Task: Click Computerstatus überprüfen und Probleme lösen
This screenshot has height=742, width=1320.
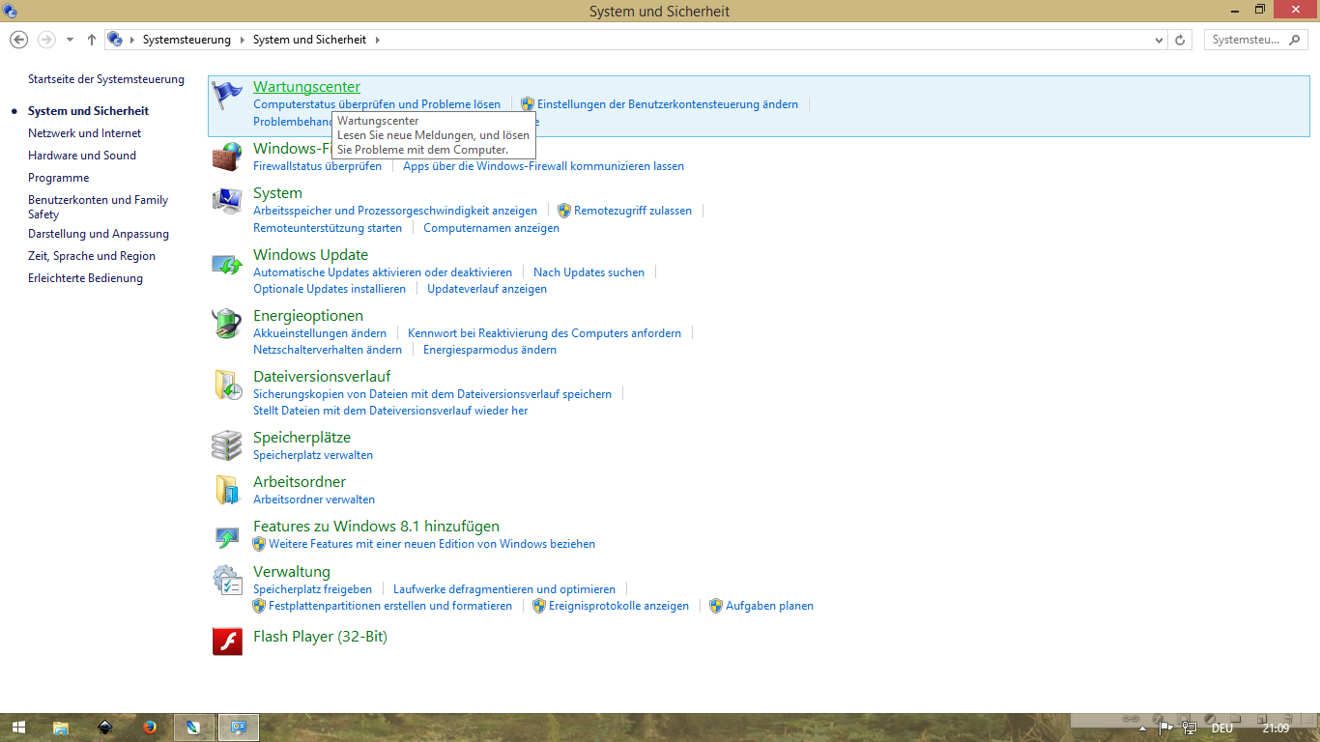Action: tap(377, 104)
